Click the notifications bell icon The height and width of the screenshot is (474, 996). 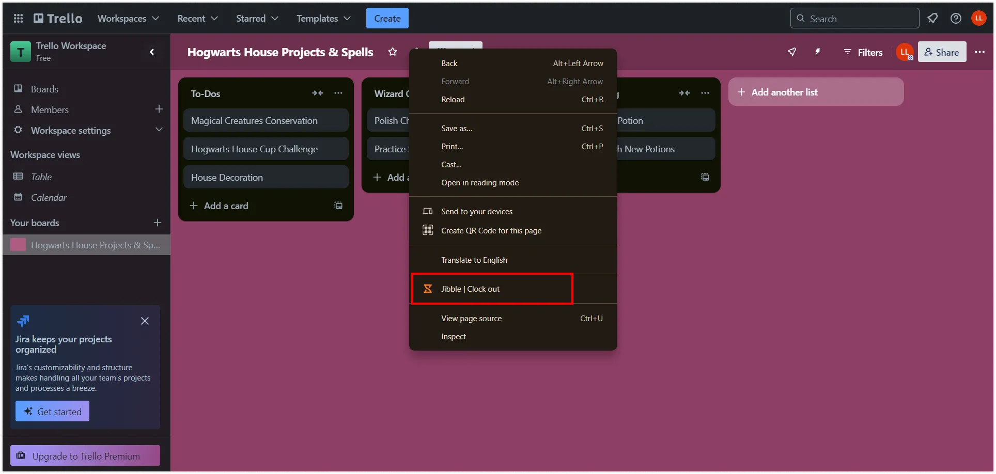coord(932,19)
